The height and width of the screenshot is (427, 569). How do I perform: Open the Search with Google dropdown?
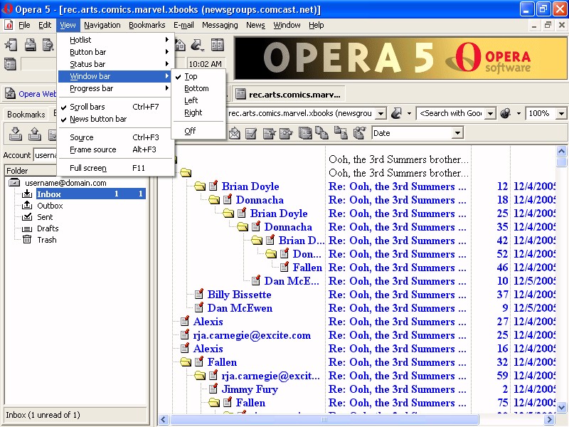[x=490, y=113]
